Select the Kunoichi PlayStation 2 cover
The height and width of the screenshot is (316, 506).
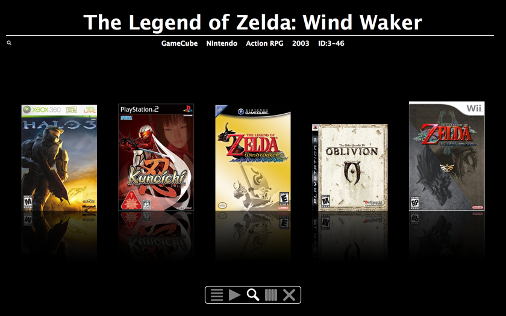[156, 157]
